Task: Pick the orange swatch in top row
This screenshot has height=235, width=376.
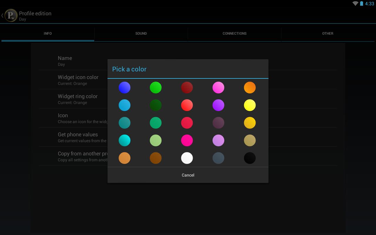Action: click(250, 88)
